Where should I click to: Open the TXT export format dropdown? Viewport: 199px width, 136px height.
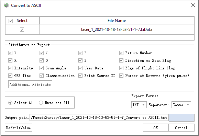tap(139, 105)
